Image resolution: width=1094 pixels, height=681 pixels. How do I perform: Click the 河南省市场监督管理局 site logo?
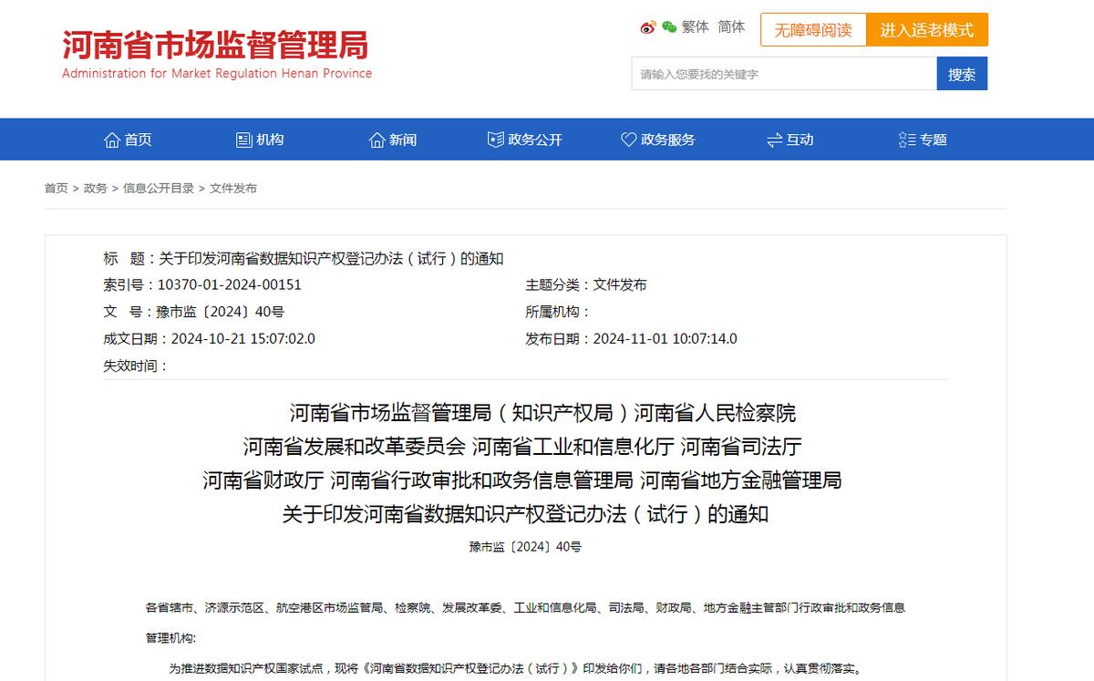[x=216, y=54]
